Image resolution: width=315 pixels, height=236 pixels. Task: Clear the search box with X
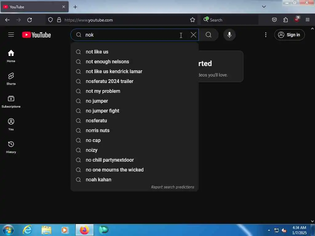tap(193, 35)
